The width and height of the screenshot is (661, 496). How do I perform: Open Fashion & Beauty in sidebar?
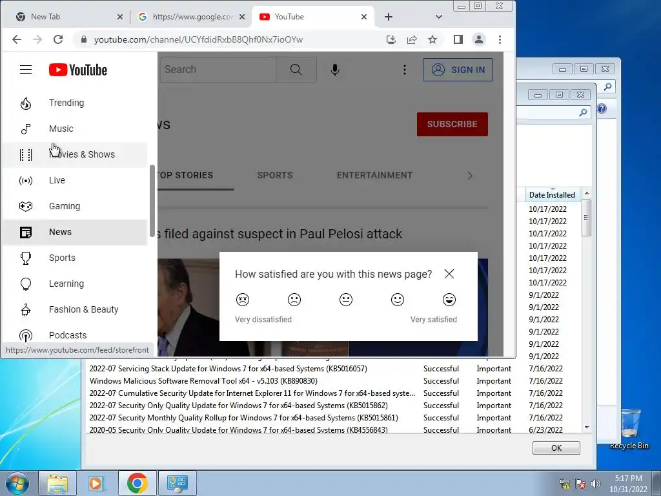click(x=75, y=309)
